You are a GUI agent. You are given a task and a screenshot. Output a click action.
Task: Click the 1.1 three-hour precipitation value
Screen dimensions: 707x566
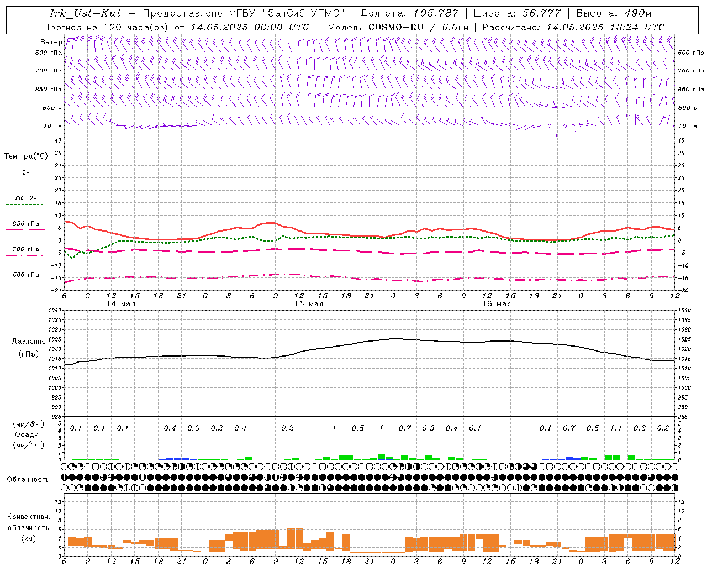click(x=616, y=428)
